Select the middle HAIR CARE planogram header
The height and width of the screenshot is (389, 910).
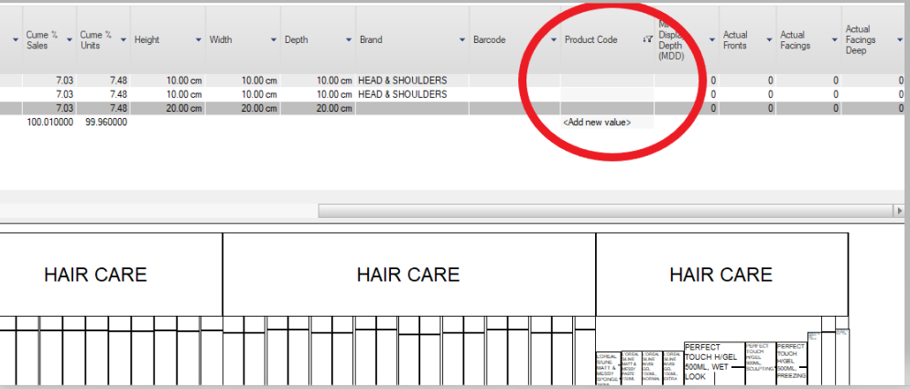[408, 275]
